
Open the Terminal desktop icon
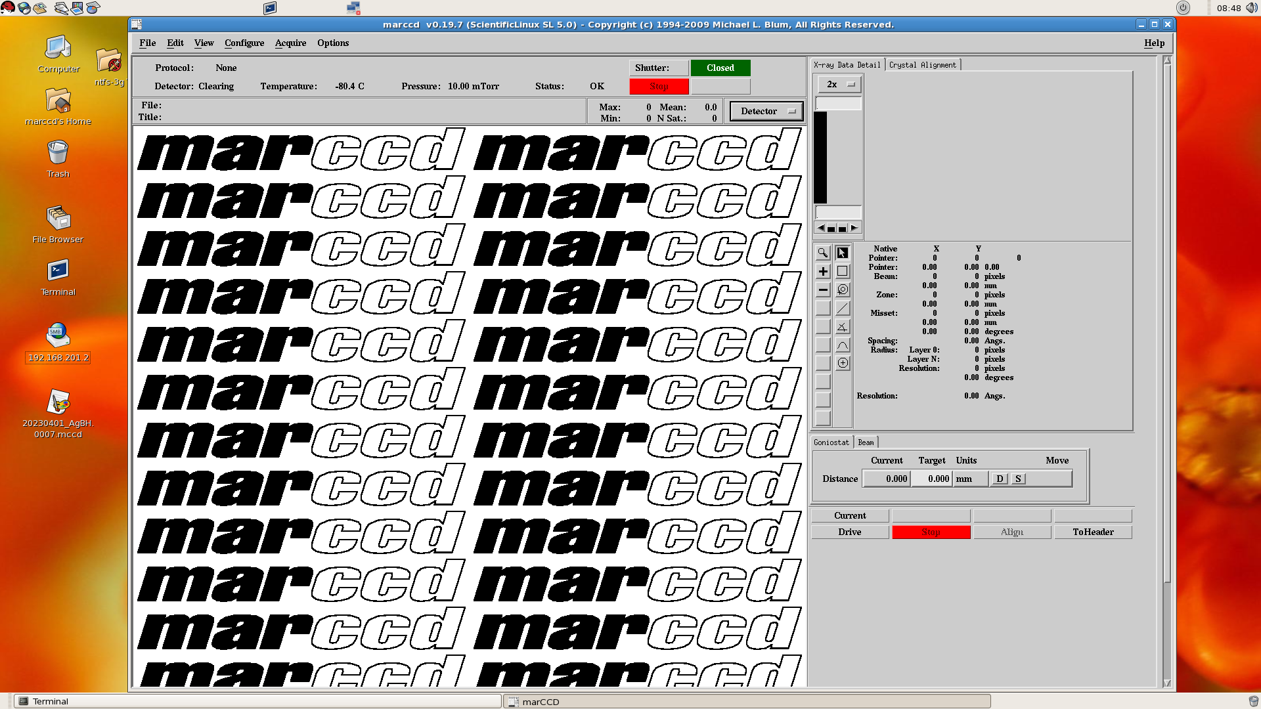[x=58, y=277]
